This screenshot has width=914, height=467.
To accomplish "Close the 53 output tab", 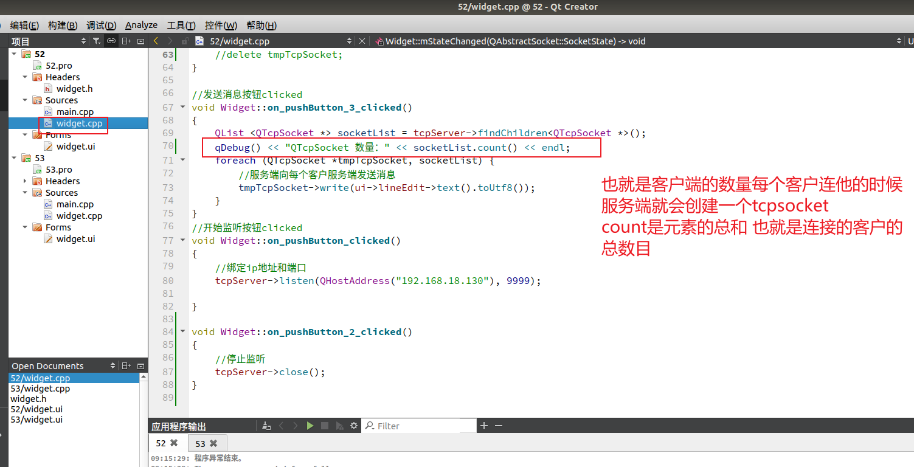I will (x=213, y=443).
